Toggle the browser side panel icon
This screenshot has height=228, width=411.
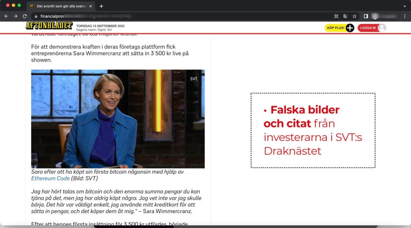coord(366,16)
